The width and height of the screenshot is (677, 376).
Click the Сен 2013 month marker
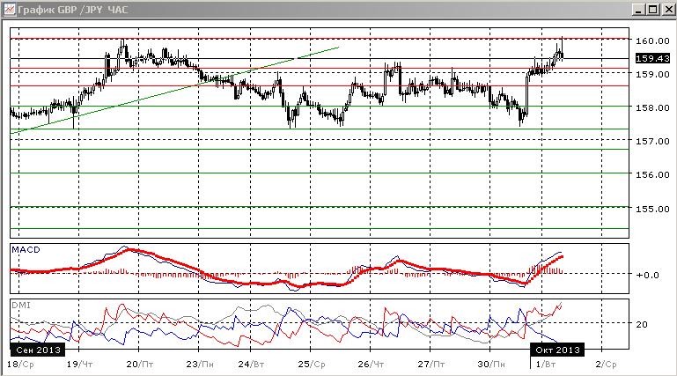pyautogui.click(x=38, y=350)
